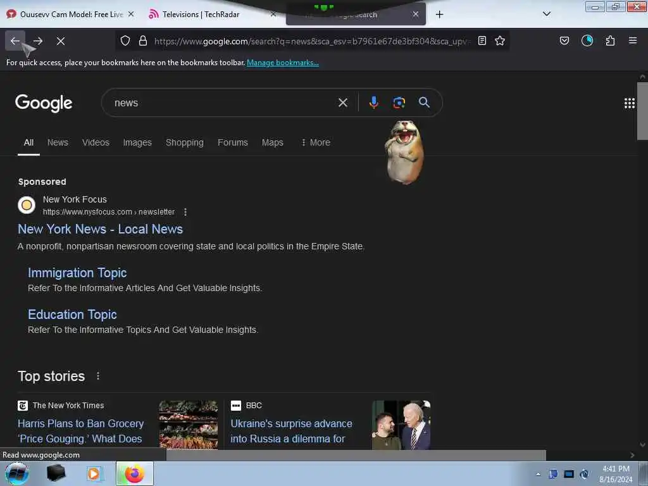This screenshot has width=648, height=486.
Task: Click the address bar URL field
Action: click(x=312, y=41)
